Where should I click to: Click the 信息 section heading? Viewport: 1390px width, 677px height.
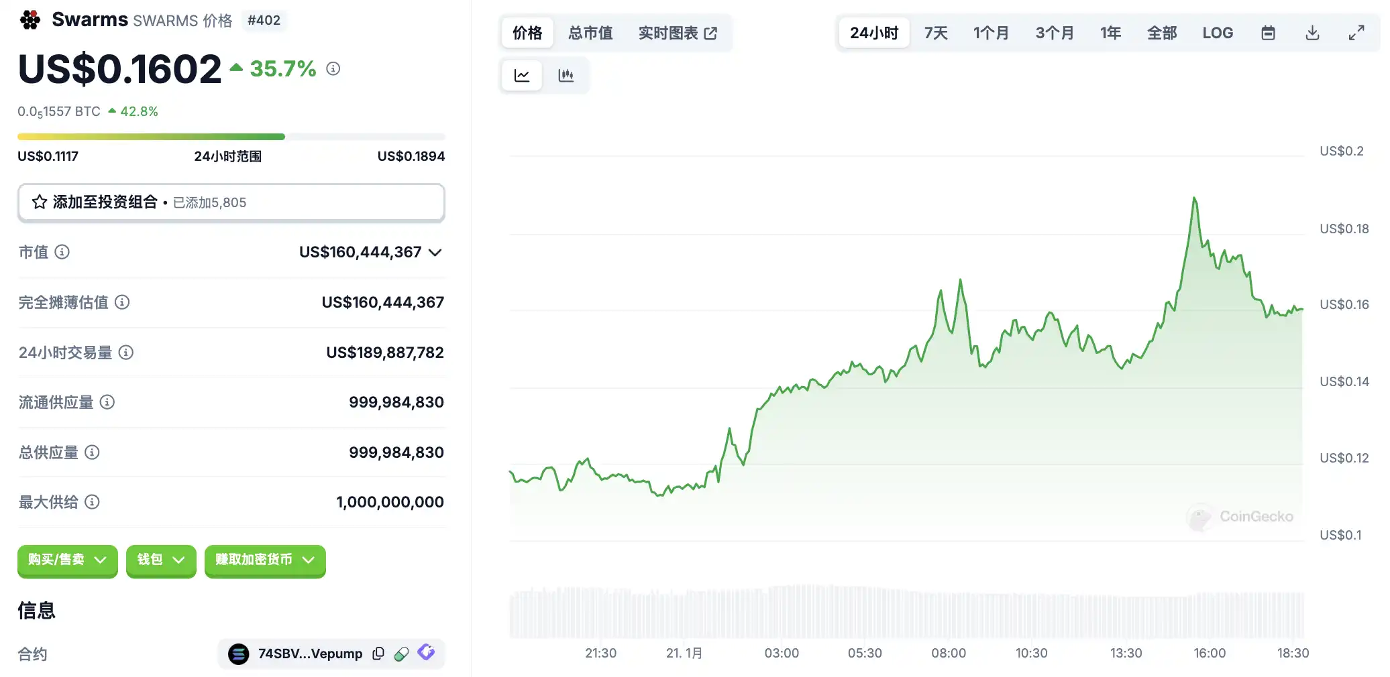37,611
